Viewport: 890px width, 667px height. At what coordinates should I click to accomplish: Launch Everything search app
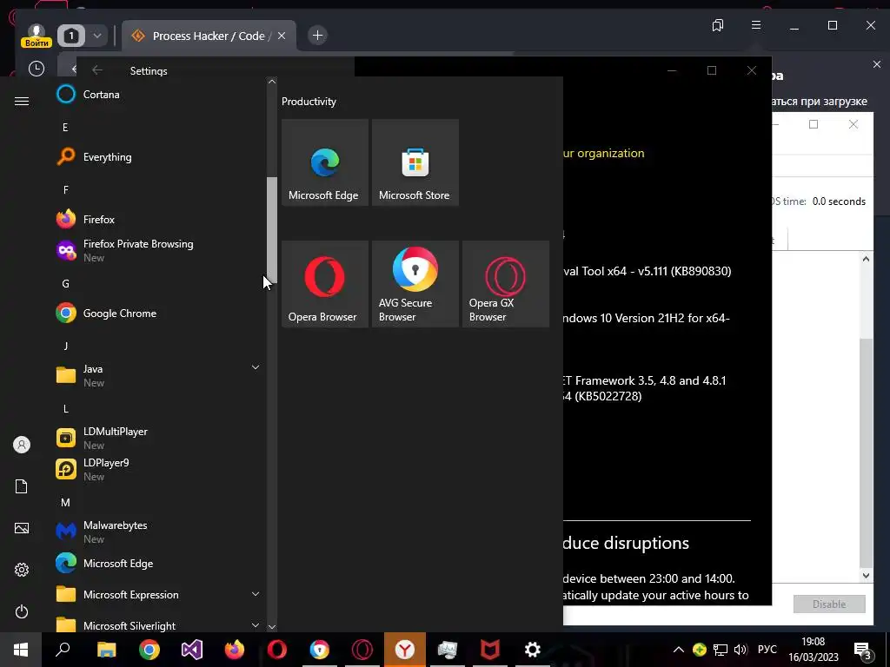tap(159, 157)
